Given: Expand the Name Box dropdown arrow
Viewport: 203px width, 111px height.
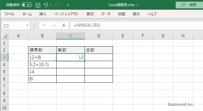Looking at the screenshot, I should pos(27,25).
